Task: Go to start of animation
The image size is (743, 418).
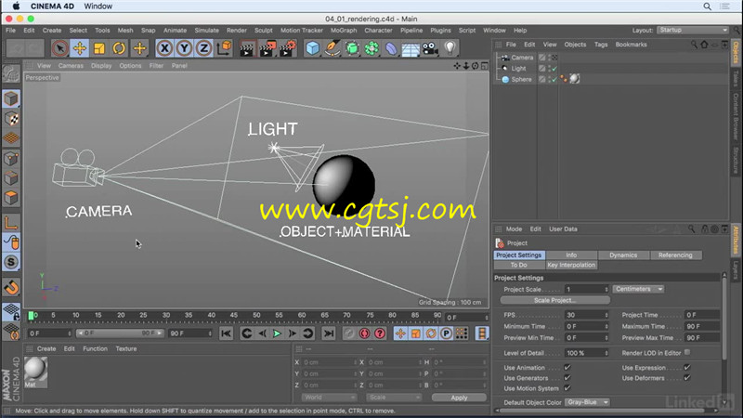Action: [x=226, y=333]
